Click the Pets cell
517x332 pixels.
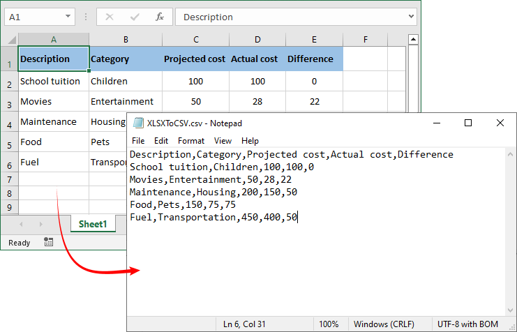[108, 142]
